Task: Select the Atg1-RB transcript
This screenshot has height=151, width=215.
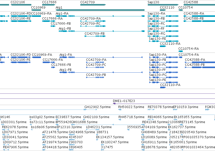Action: (102, 31)
